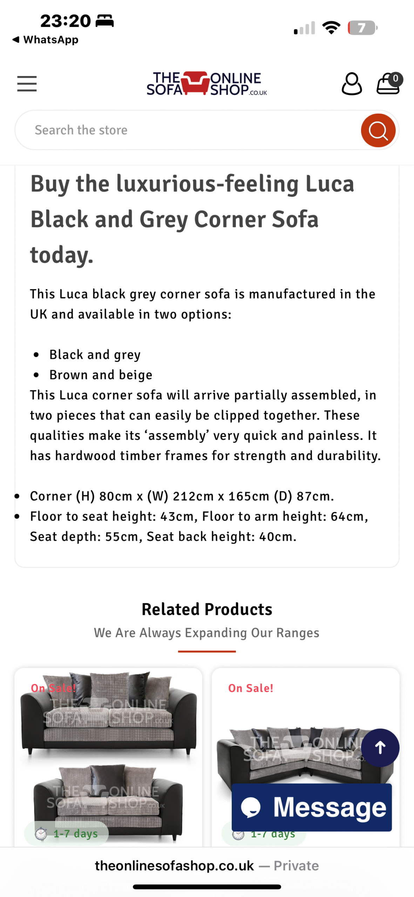Screen dimensions: 414x897
Task: Tap the Luca Corner Sofa heading
Action: 192,219
